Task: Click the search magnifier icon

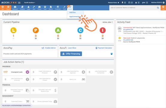Action: [x=158, y=8]
